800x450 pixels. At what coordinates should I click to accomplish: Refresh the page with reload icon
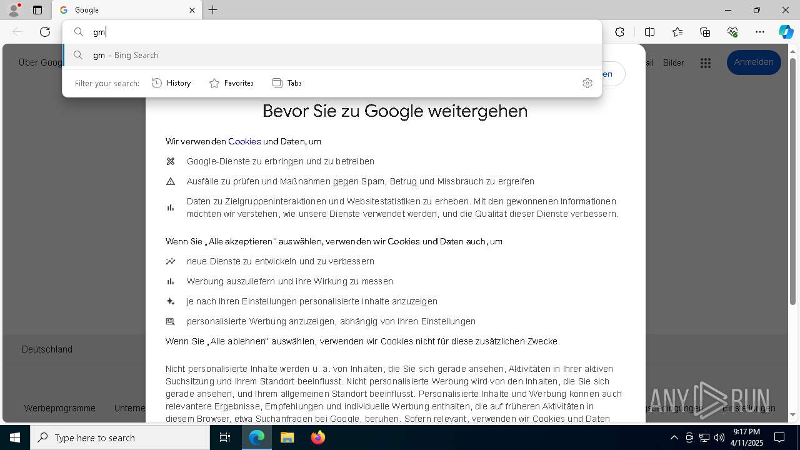pyautogui.click(x=45, y=32)
